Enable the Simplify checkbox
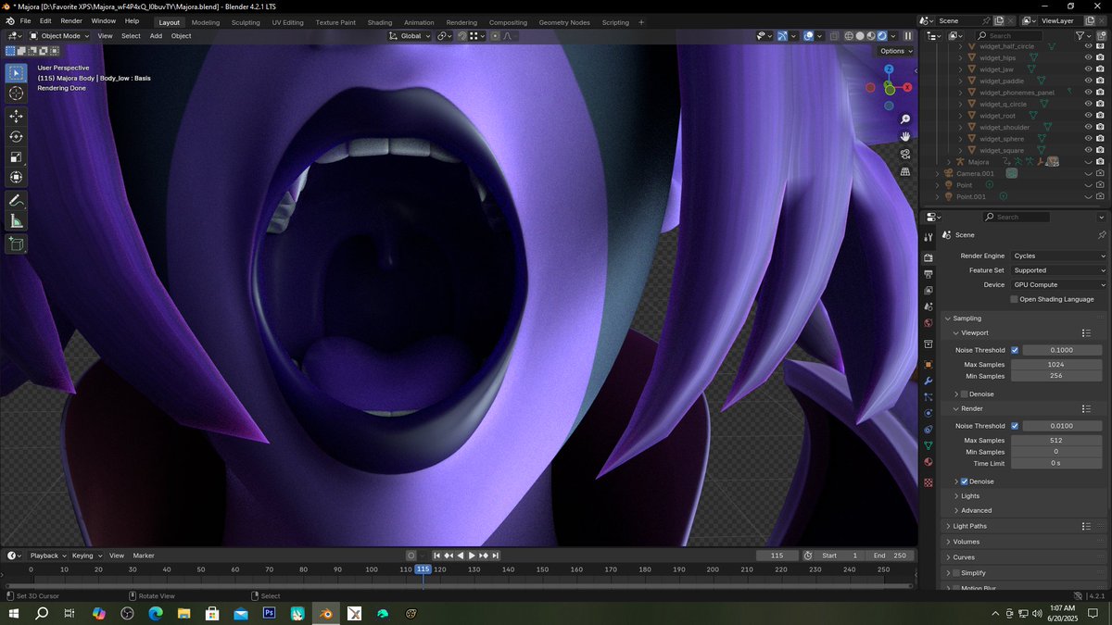Image resolution: width=1112 pixels, height=625 pixels. (956, 573)
